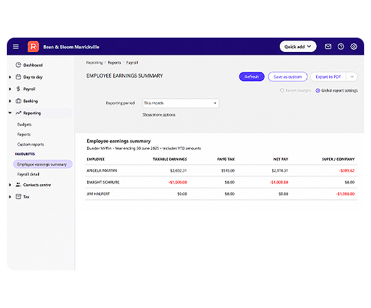This screenshot has height=308, width=371.
Task: Open the export options dropdown arrow
Action: [x=352, y=77]
